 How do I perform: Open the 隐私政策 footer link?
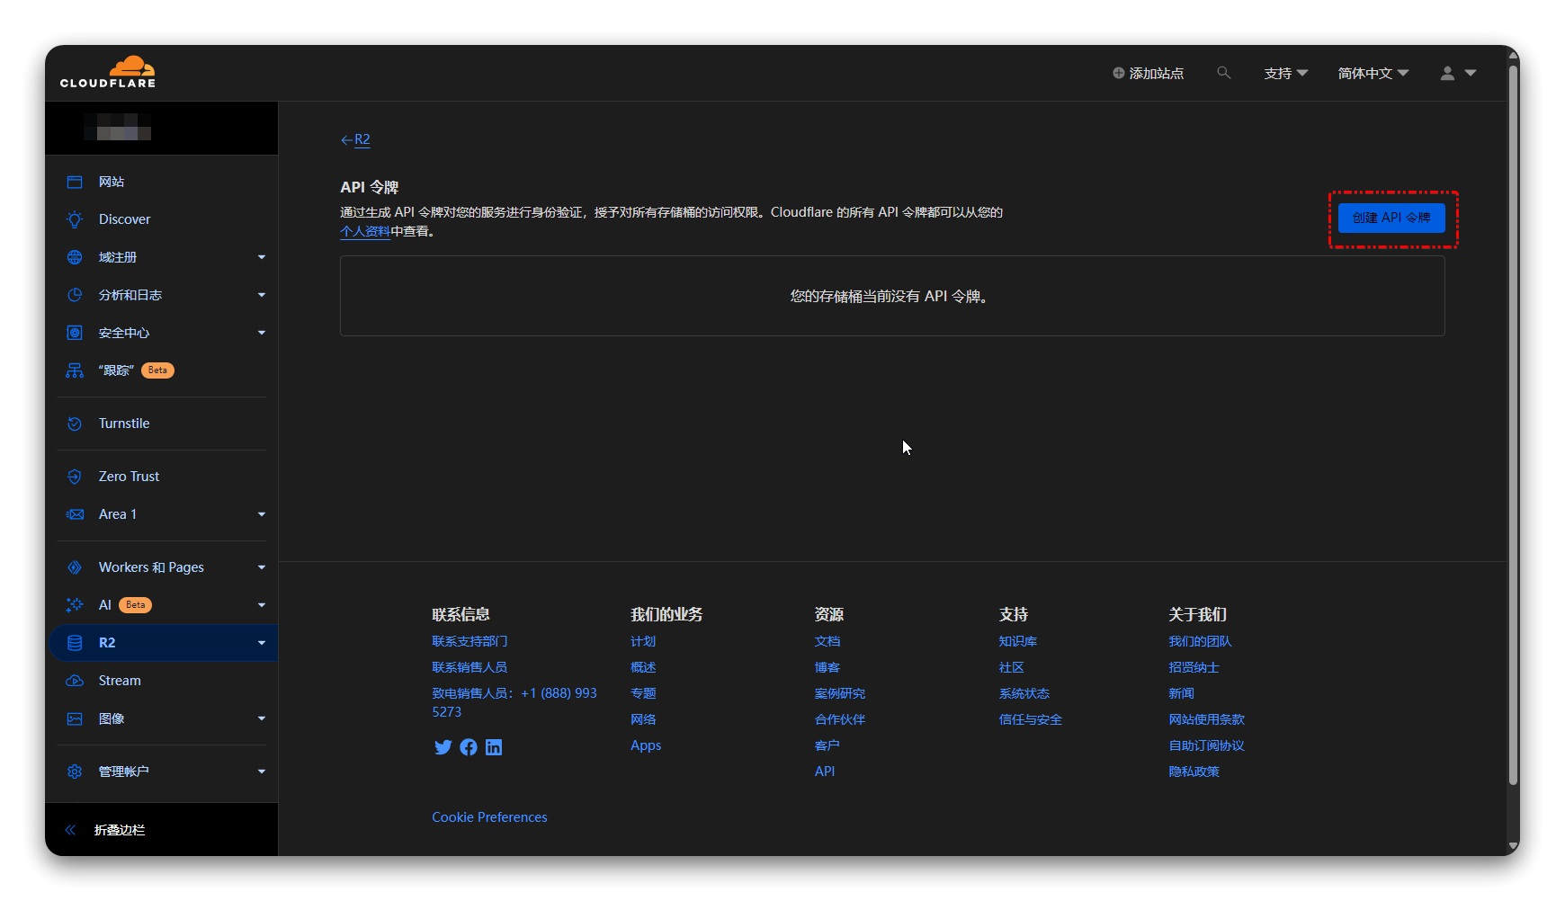[1194, 772]
